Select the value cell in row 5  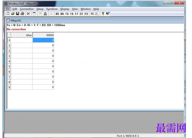pos(43,66)
